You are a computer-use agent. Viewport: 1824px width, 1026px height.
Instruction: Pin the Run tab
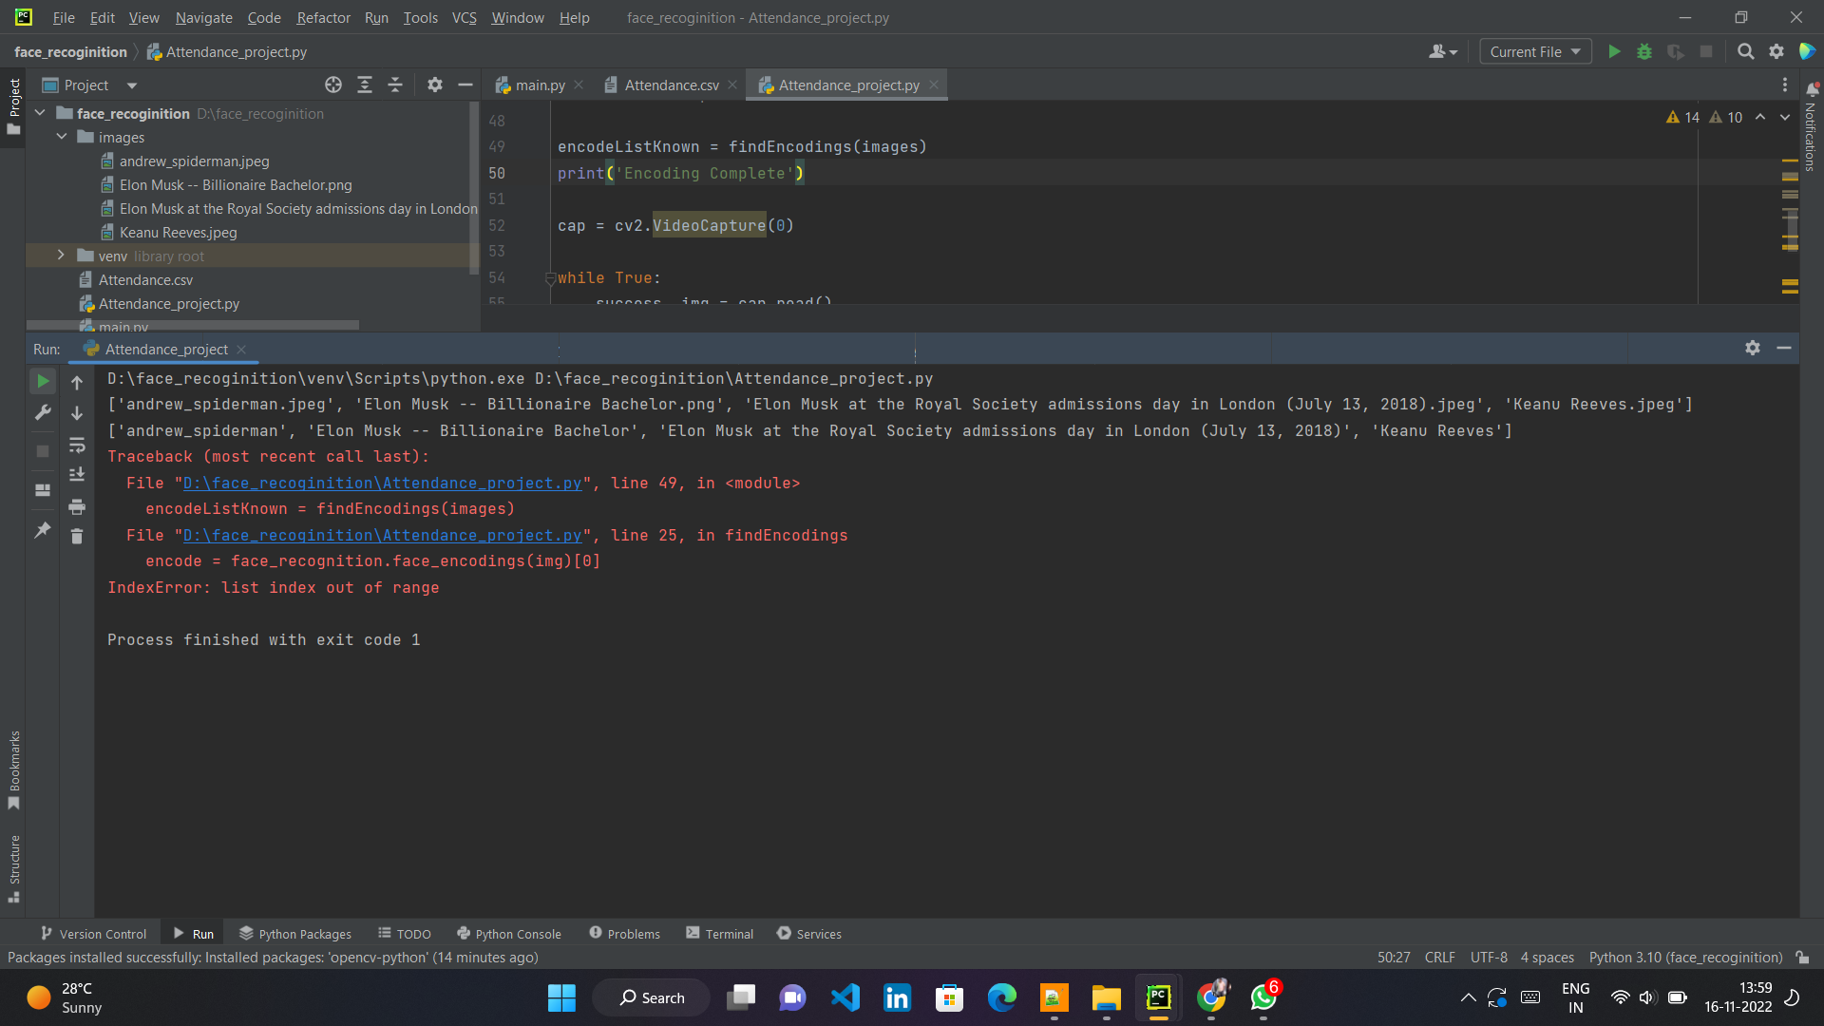point(43,530)
